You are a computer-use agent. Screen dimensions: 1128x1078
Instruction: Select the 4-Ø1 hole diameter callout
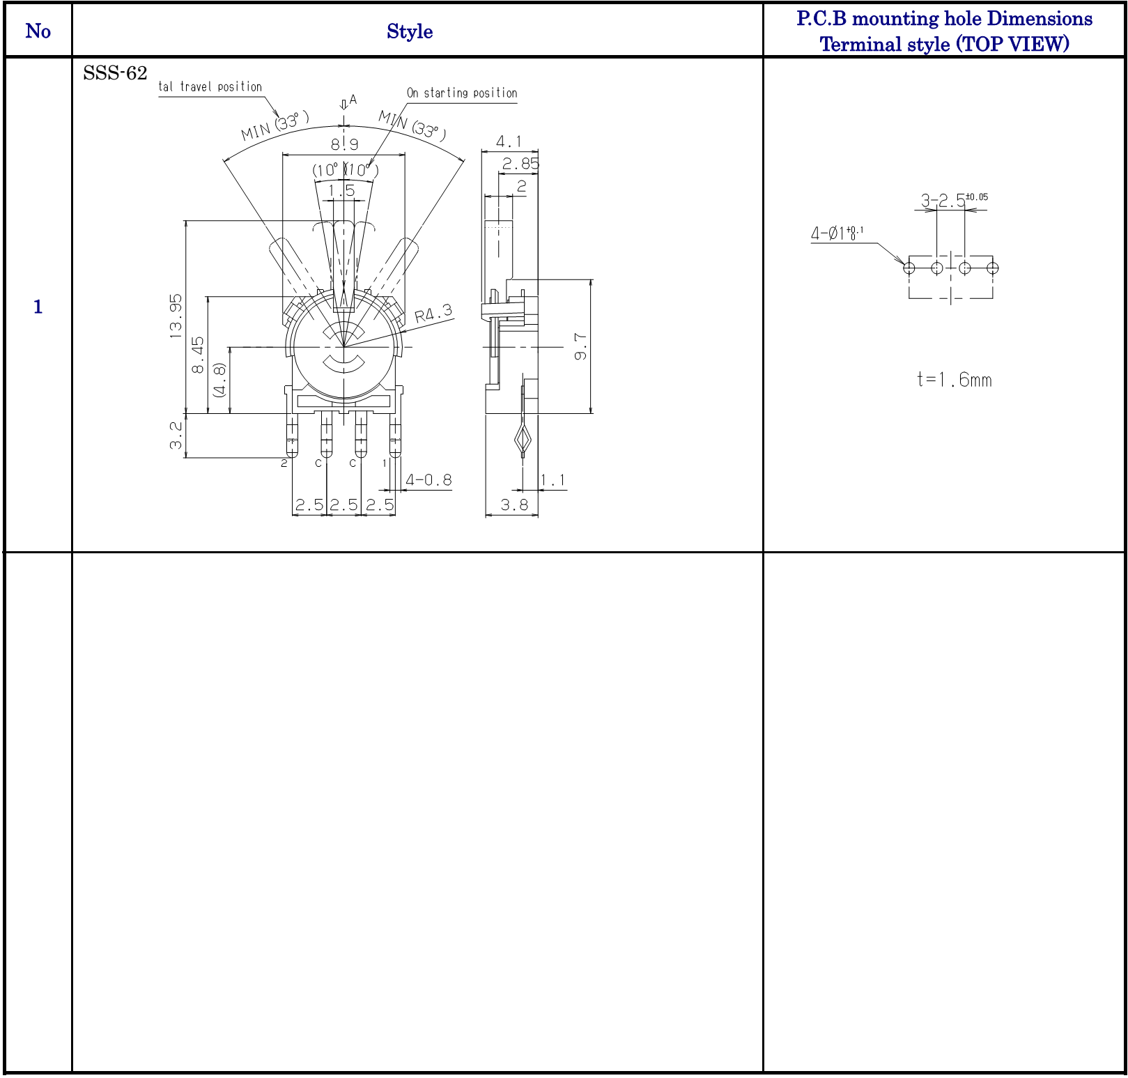[x=837, y=233]
